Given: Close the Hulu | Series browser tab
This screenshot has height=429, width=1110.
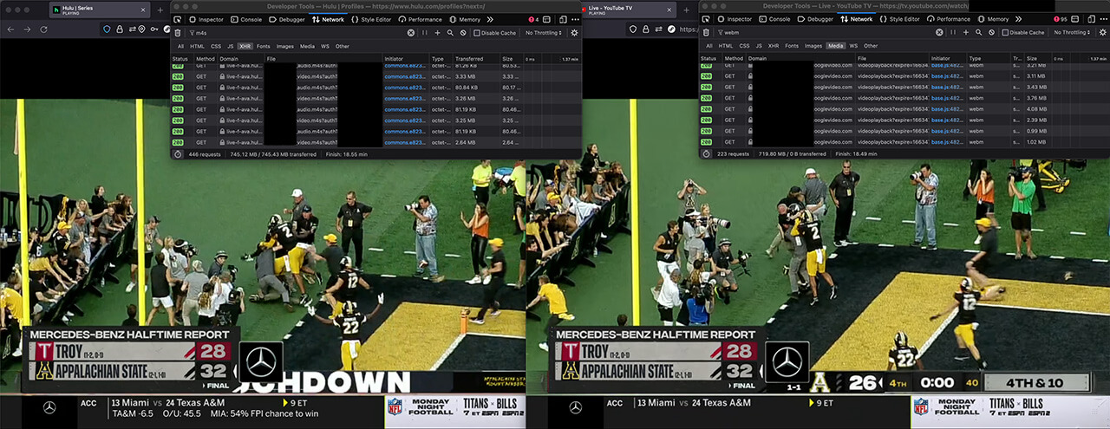Looking at the screenshot, I should (144, 10).
